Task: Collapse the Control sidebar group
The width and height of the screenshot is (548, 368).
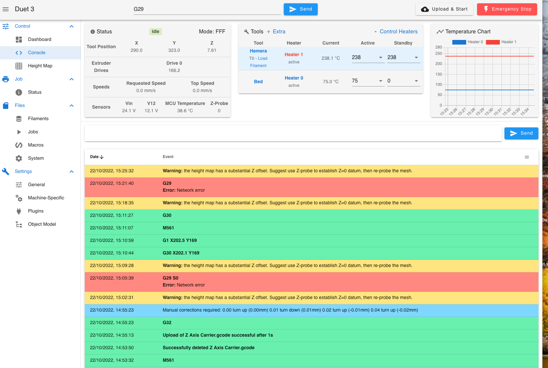Action: pos(72,26)
